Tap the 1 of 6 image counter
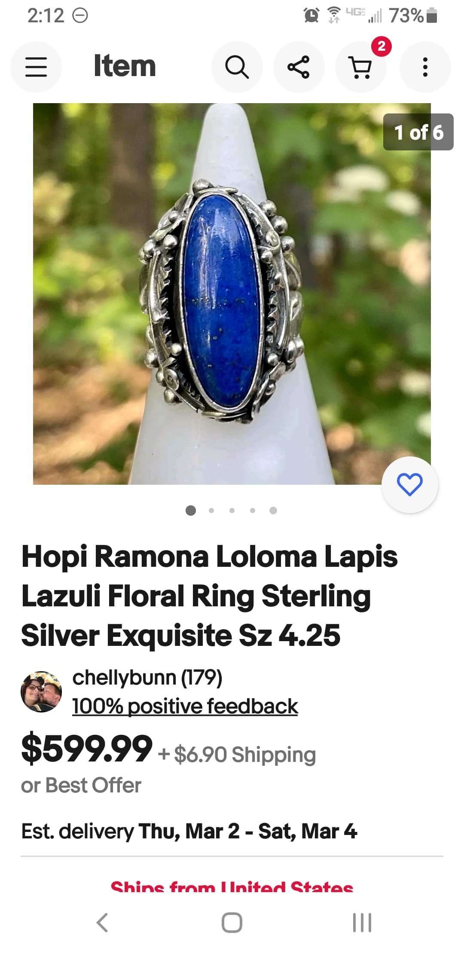 (418, 132)
